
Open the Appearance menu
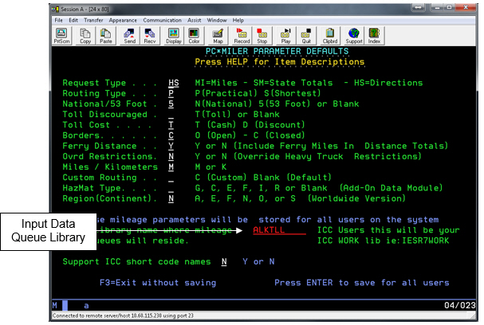[123, 20]
